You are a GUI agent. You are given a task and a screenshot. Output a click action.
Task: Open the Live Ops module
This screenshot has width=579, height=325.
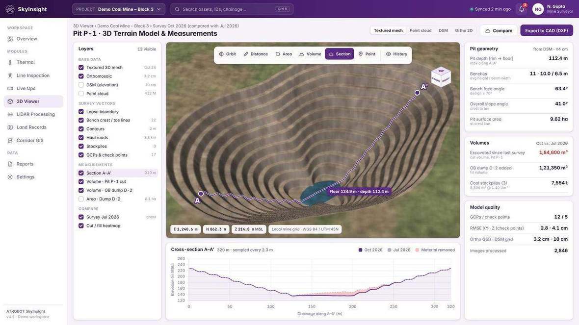click(33, 88)
